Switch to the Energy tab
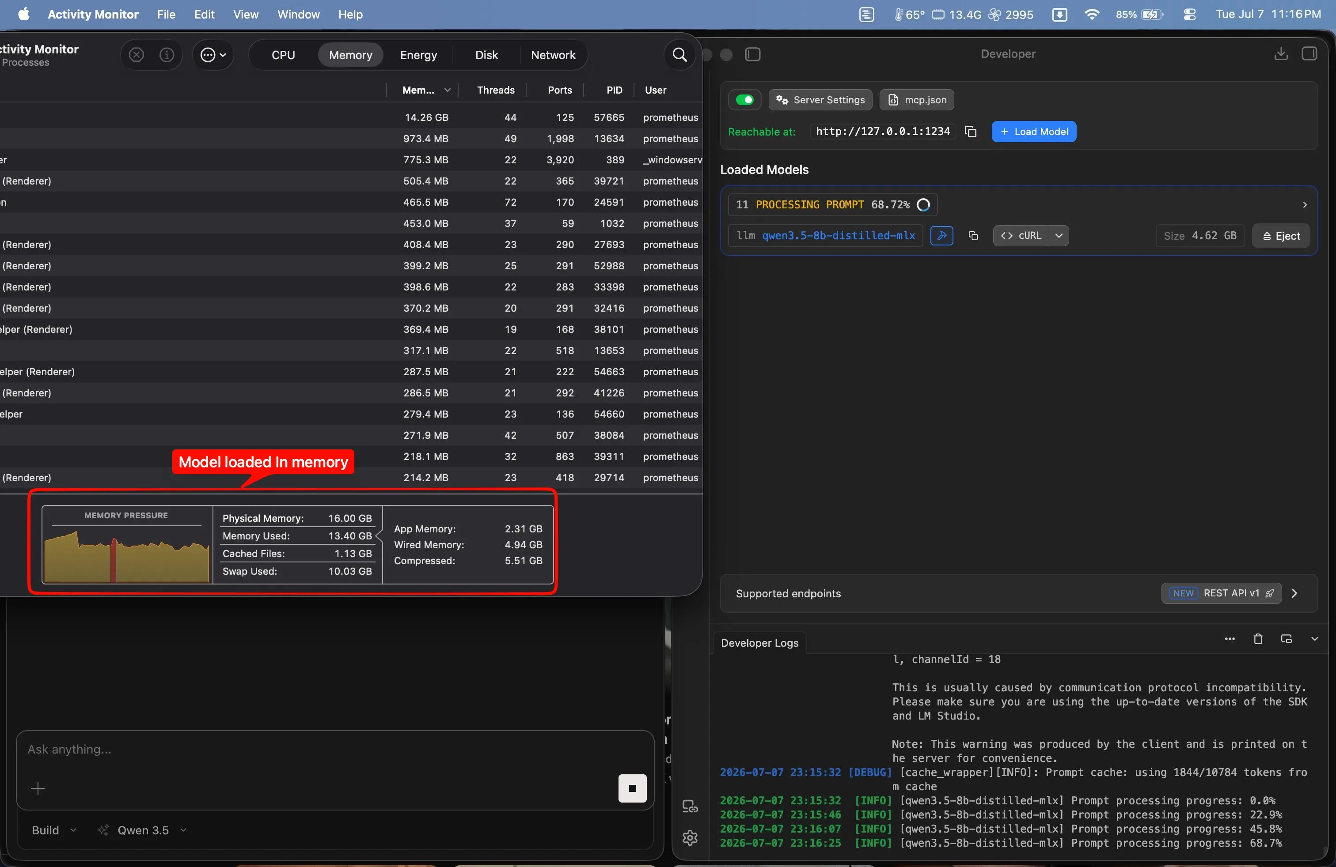 [418, 55]
